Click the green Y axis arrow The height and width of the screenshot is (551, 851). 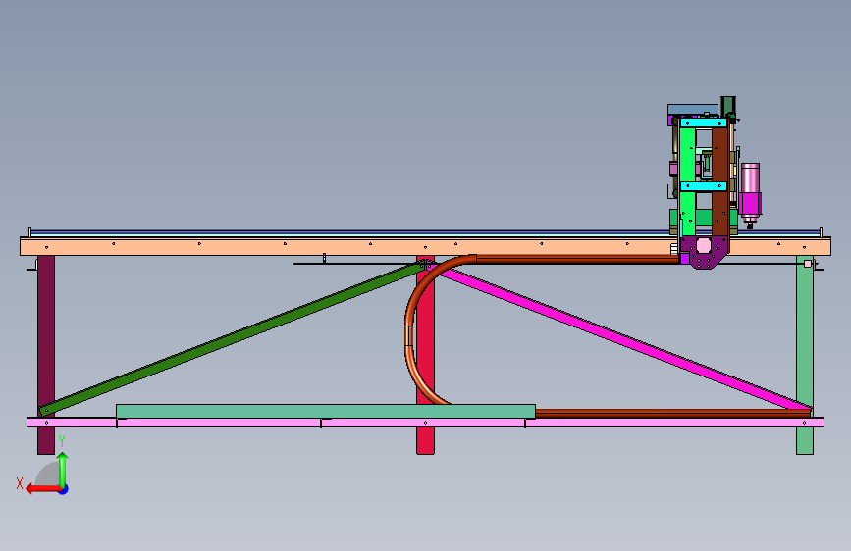coord(63,469)
